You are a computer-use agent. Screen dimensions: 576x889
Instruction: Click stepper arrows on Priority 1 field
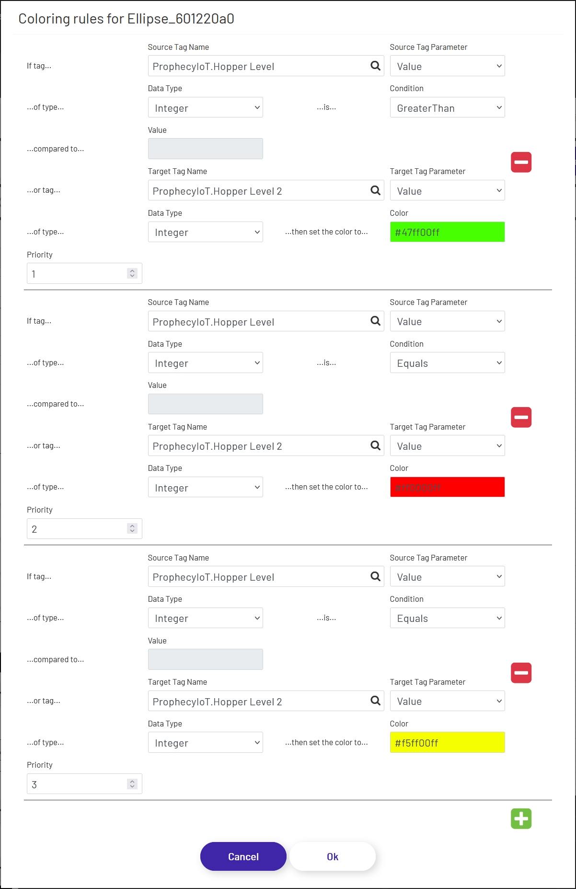point(132,273)
